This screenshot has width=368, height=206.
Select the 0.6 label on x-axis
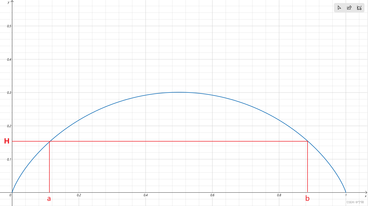click(x=212, y=195)
